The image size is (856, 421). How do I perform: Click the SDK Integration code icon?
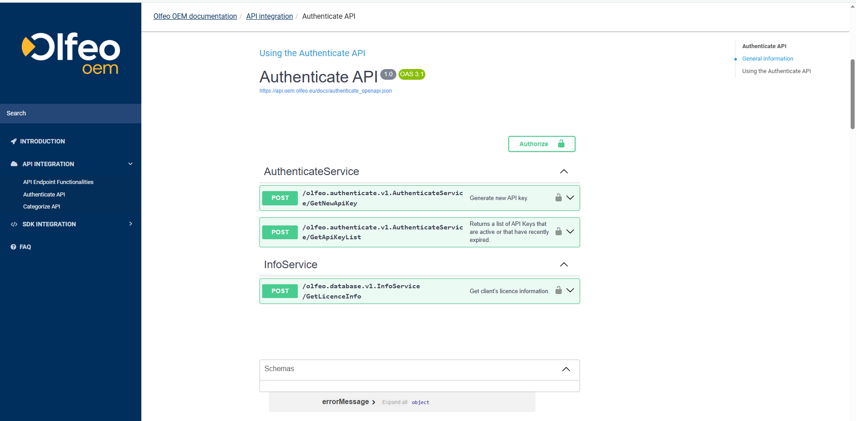[x=14, y=224]
